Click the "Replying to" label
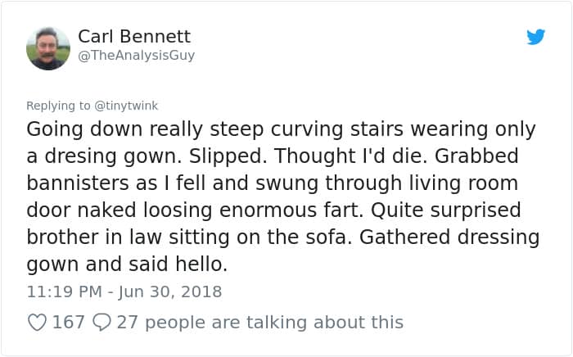 click(59, 106)
